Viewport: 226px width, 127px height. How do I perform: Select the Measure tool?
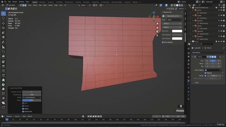3,47
